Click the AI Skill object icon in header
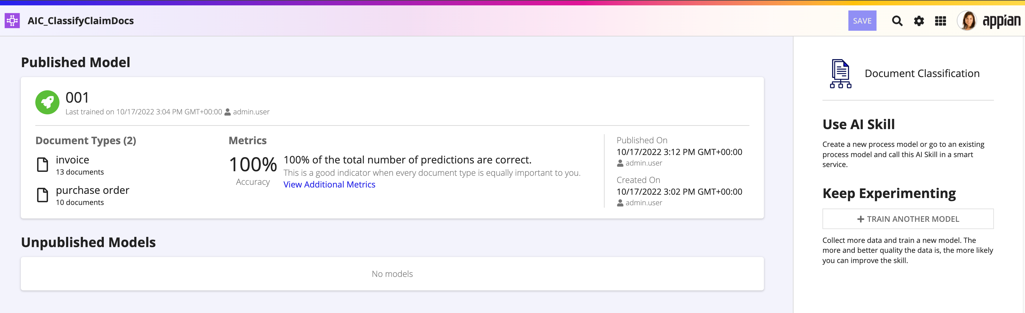Viewport: 1025px width, 313px height. tap(12, 21)
